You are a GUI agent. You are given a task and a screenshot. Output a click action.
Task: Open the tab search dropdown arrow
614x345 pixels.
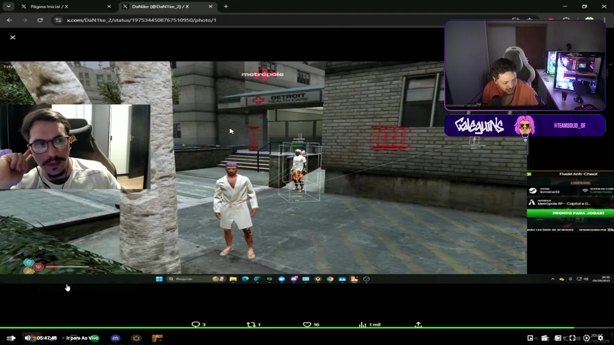(9, 7)
